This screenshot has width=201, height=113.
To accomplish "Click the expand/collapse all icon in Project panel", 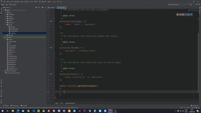I will click(x=39, y=8).
